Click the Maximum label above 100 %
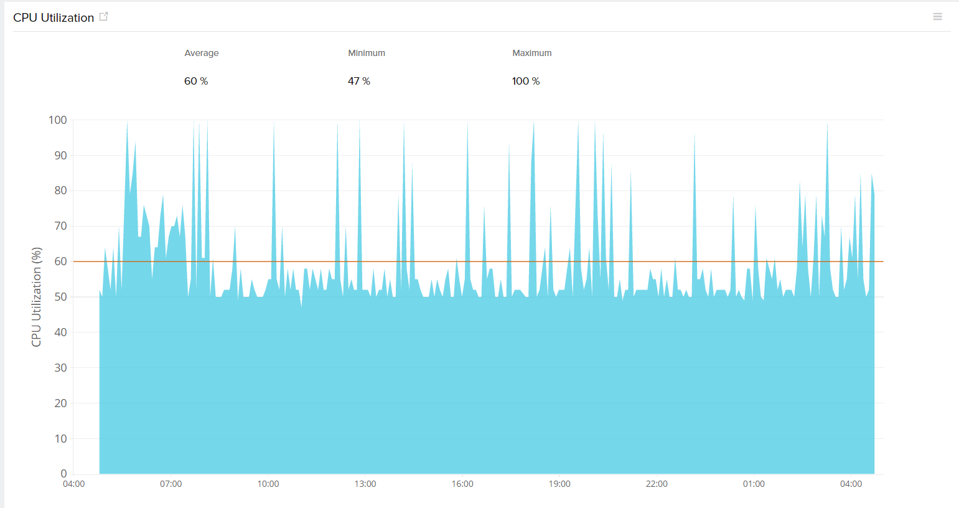 (x=533, y=53)
